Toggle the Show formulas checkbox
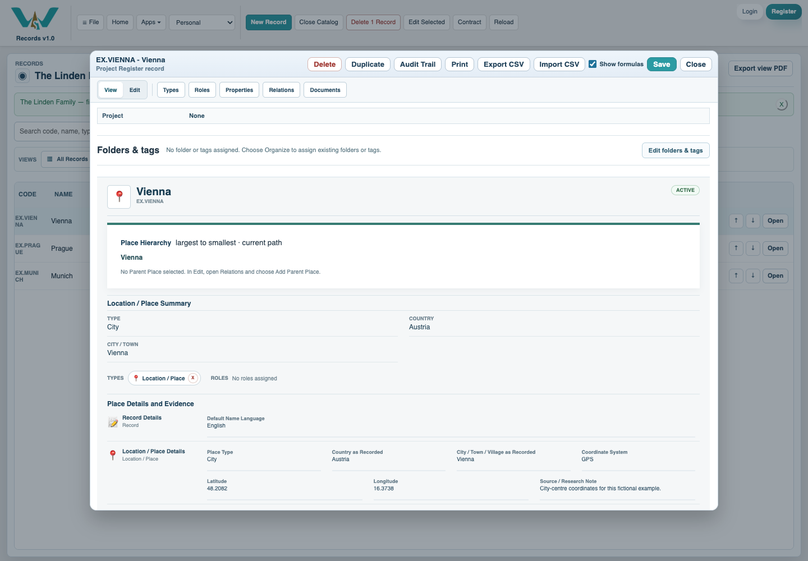 tap(593, 64)
